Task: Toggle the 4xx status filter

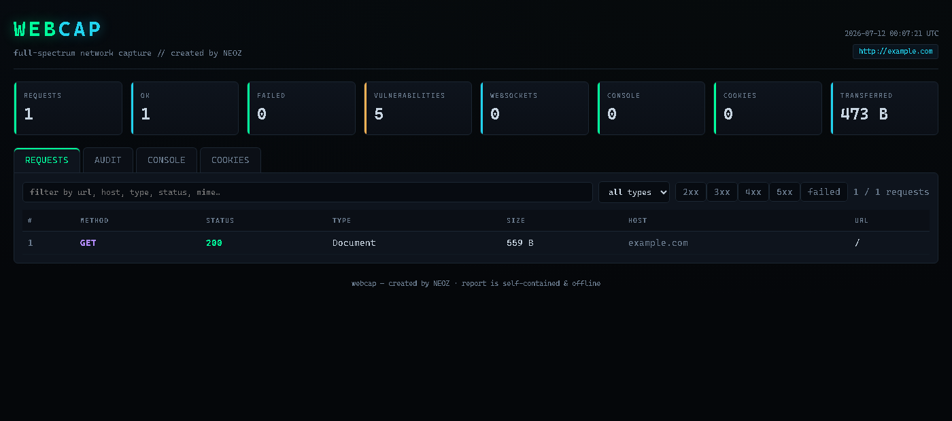Action: (753, 192)
